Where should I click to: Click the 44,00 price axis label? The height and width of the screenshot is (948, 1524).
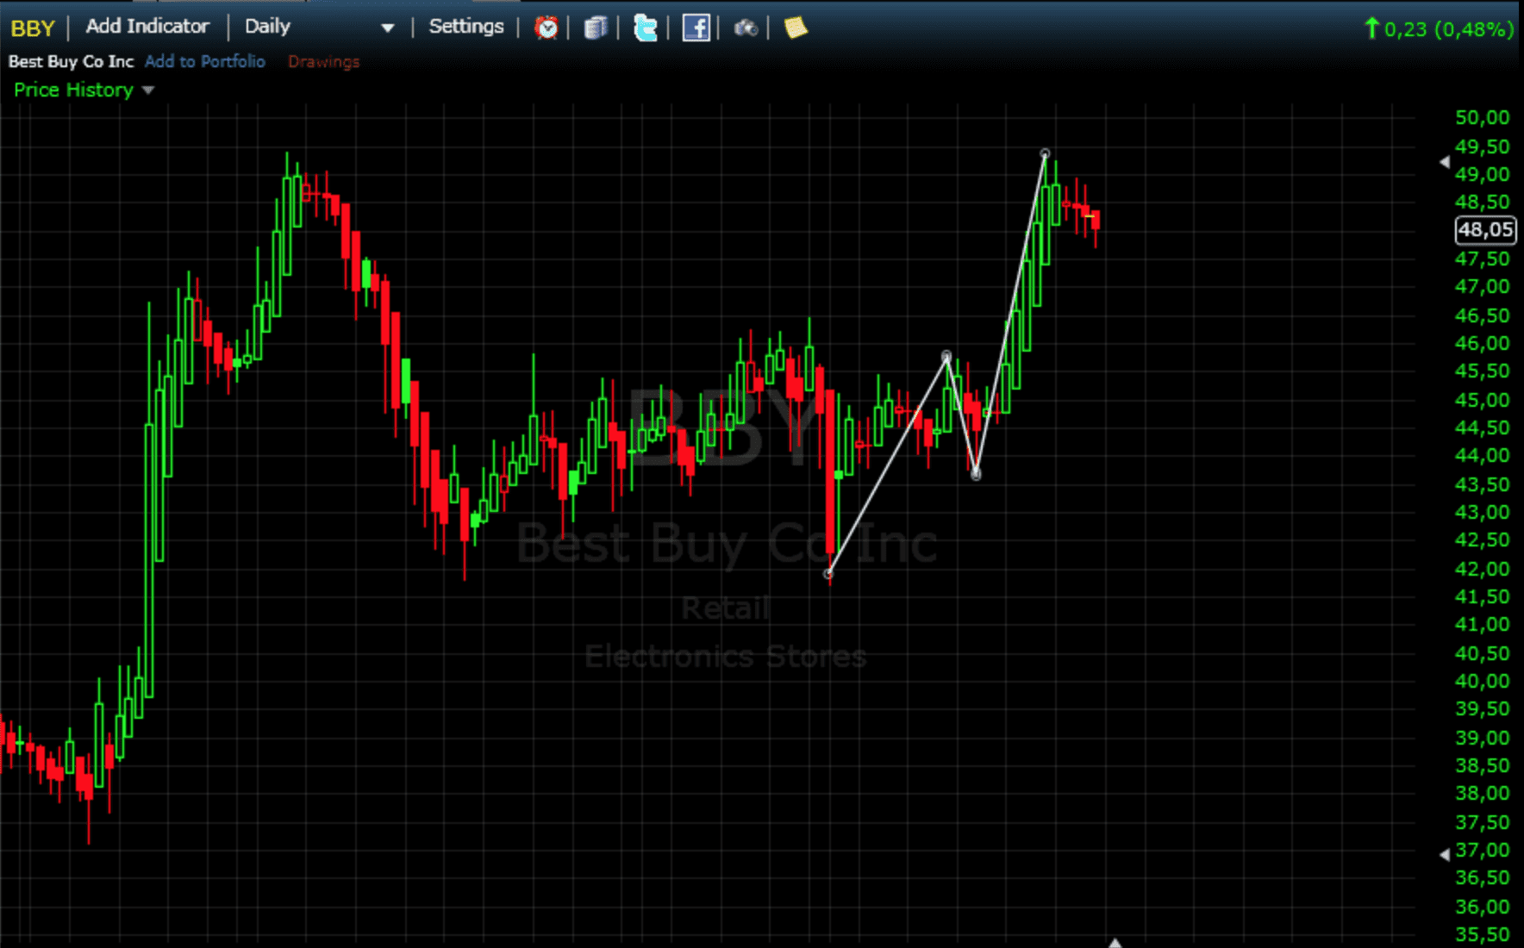1482,455
